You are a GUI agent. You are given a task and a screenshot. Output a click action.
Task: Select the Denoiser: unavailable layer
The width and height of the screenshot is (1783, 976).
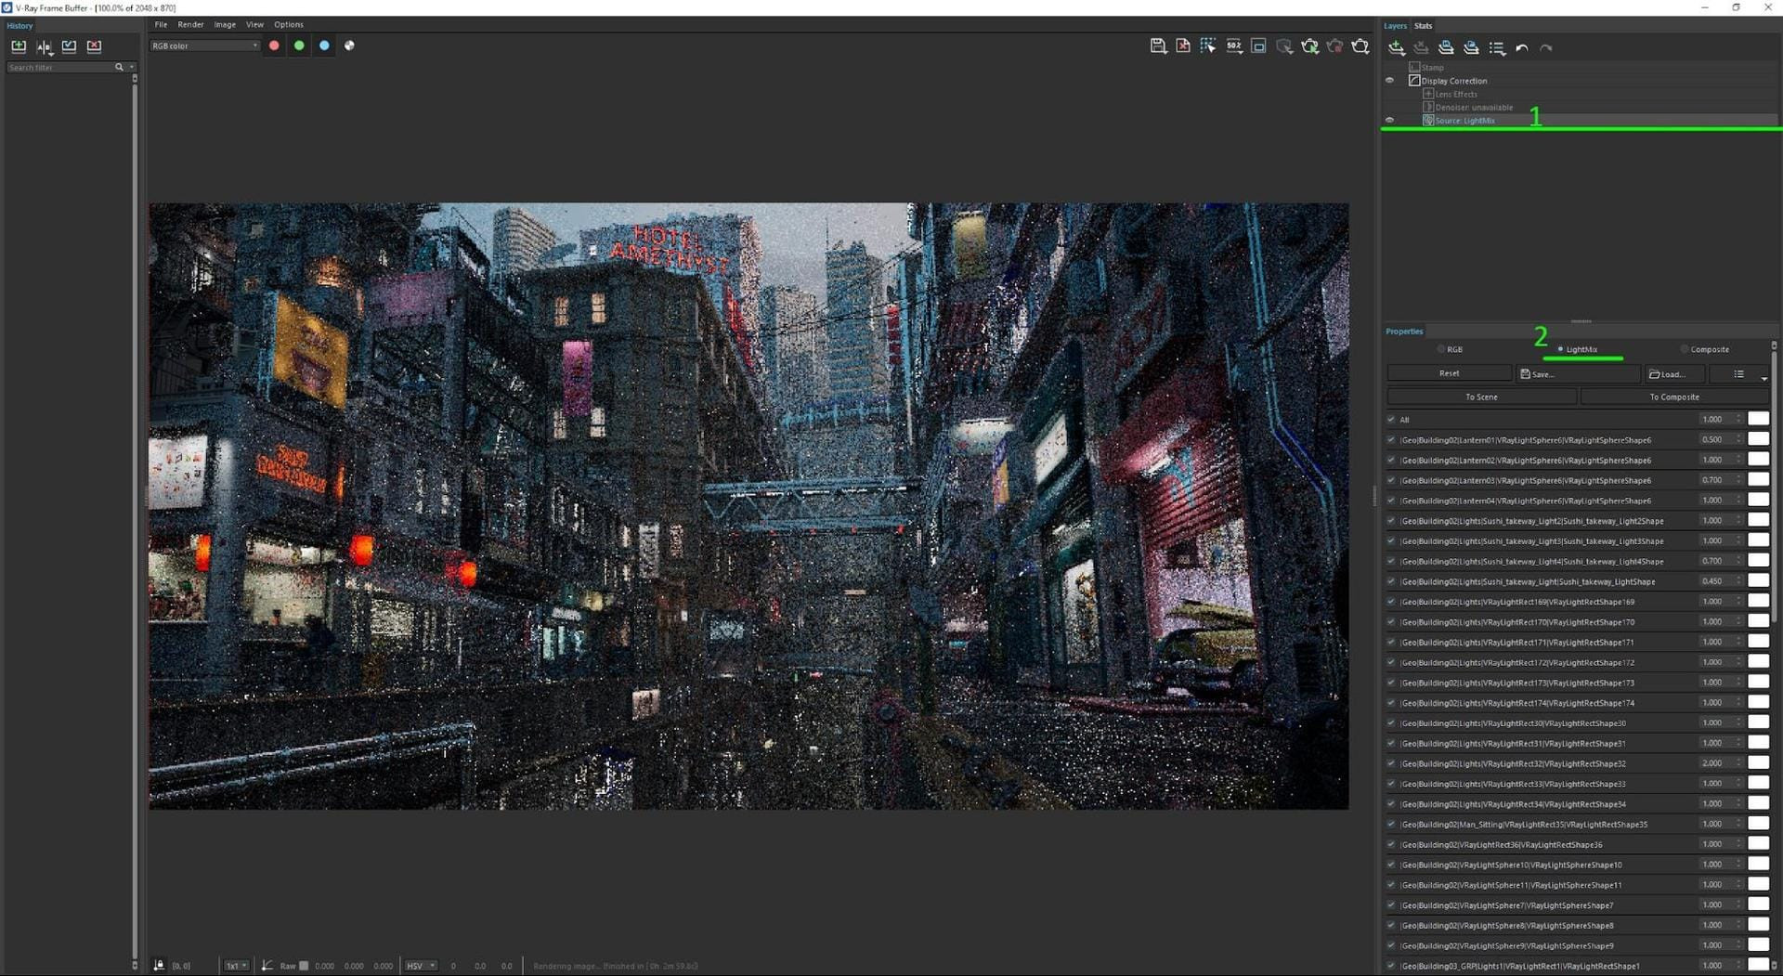pos(1474,108)
